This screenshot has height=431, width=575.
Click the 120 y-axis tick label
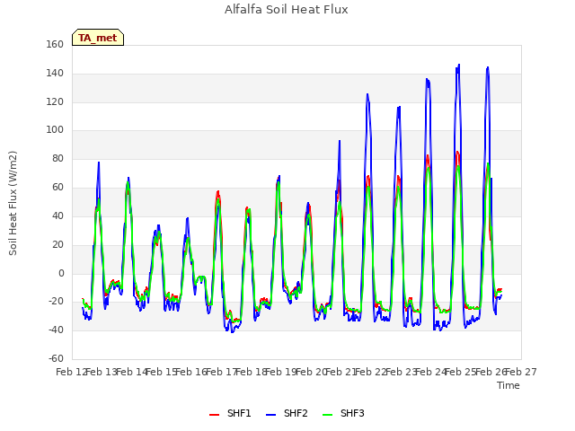click(x=55, y=101)
